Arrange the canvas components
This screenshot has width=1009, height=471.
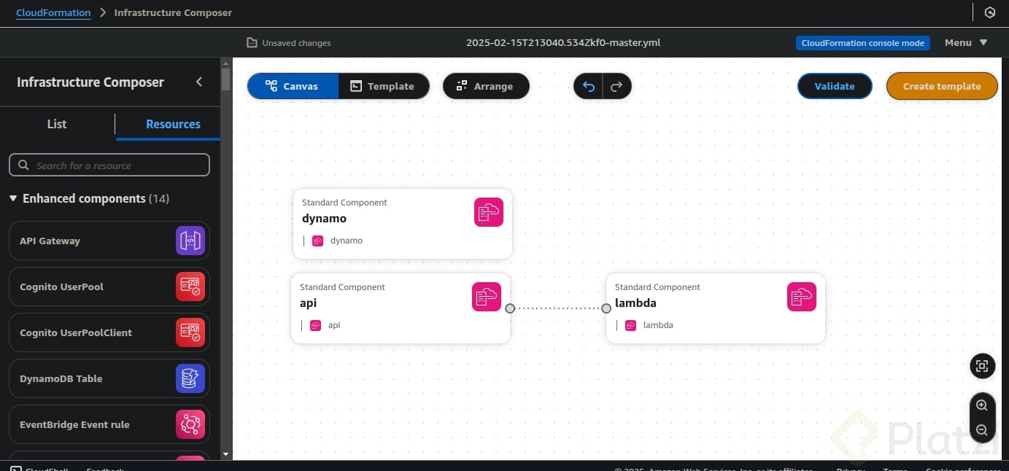point(486,86)
